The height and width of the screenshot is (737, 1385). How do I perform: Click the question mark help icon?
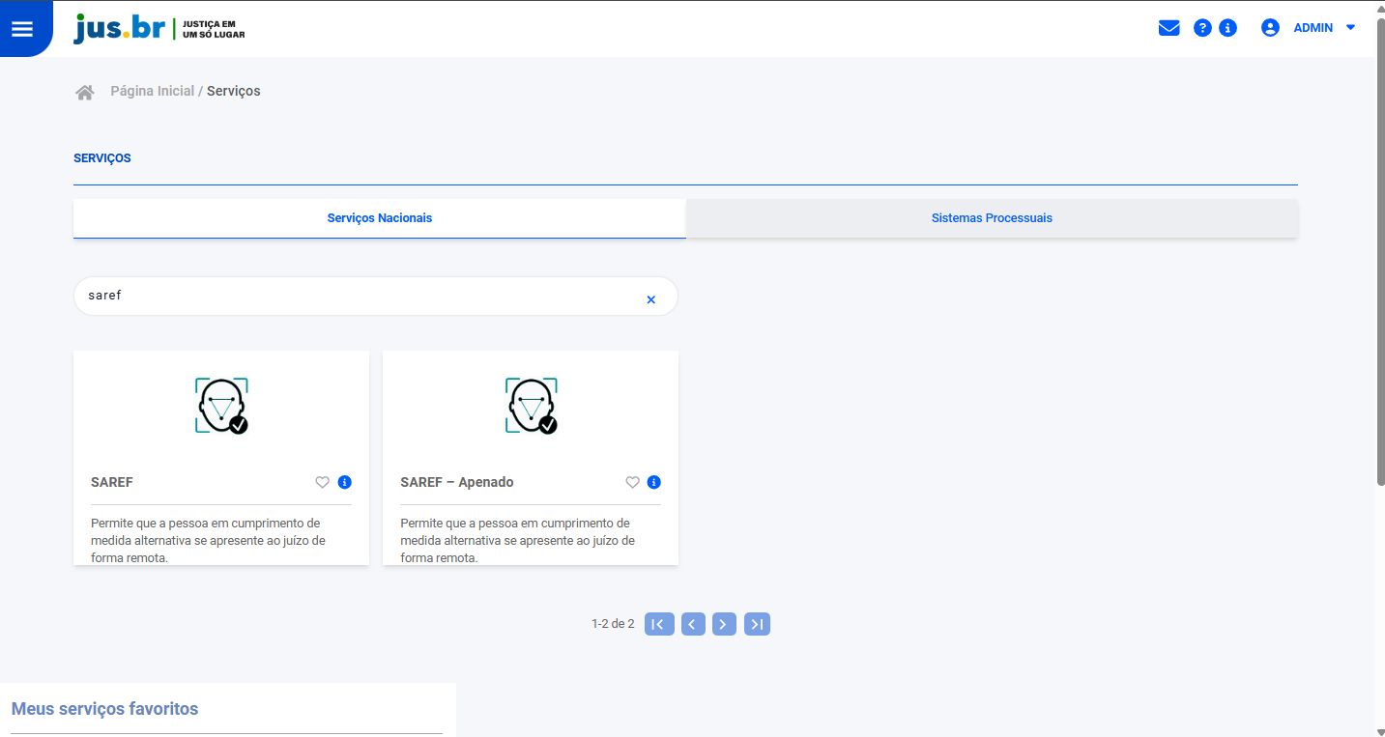[x=1202, y=28]
